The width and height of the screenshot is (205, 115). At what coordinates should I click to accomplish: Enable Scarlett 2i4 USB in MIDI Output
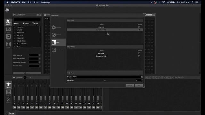click(x=139, y=56)
